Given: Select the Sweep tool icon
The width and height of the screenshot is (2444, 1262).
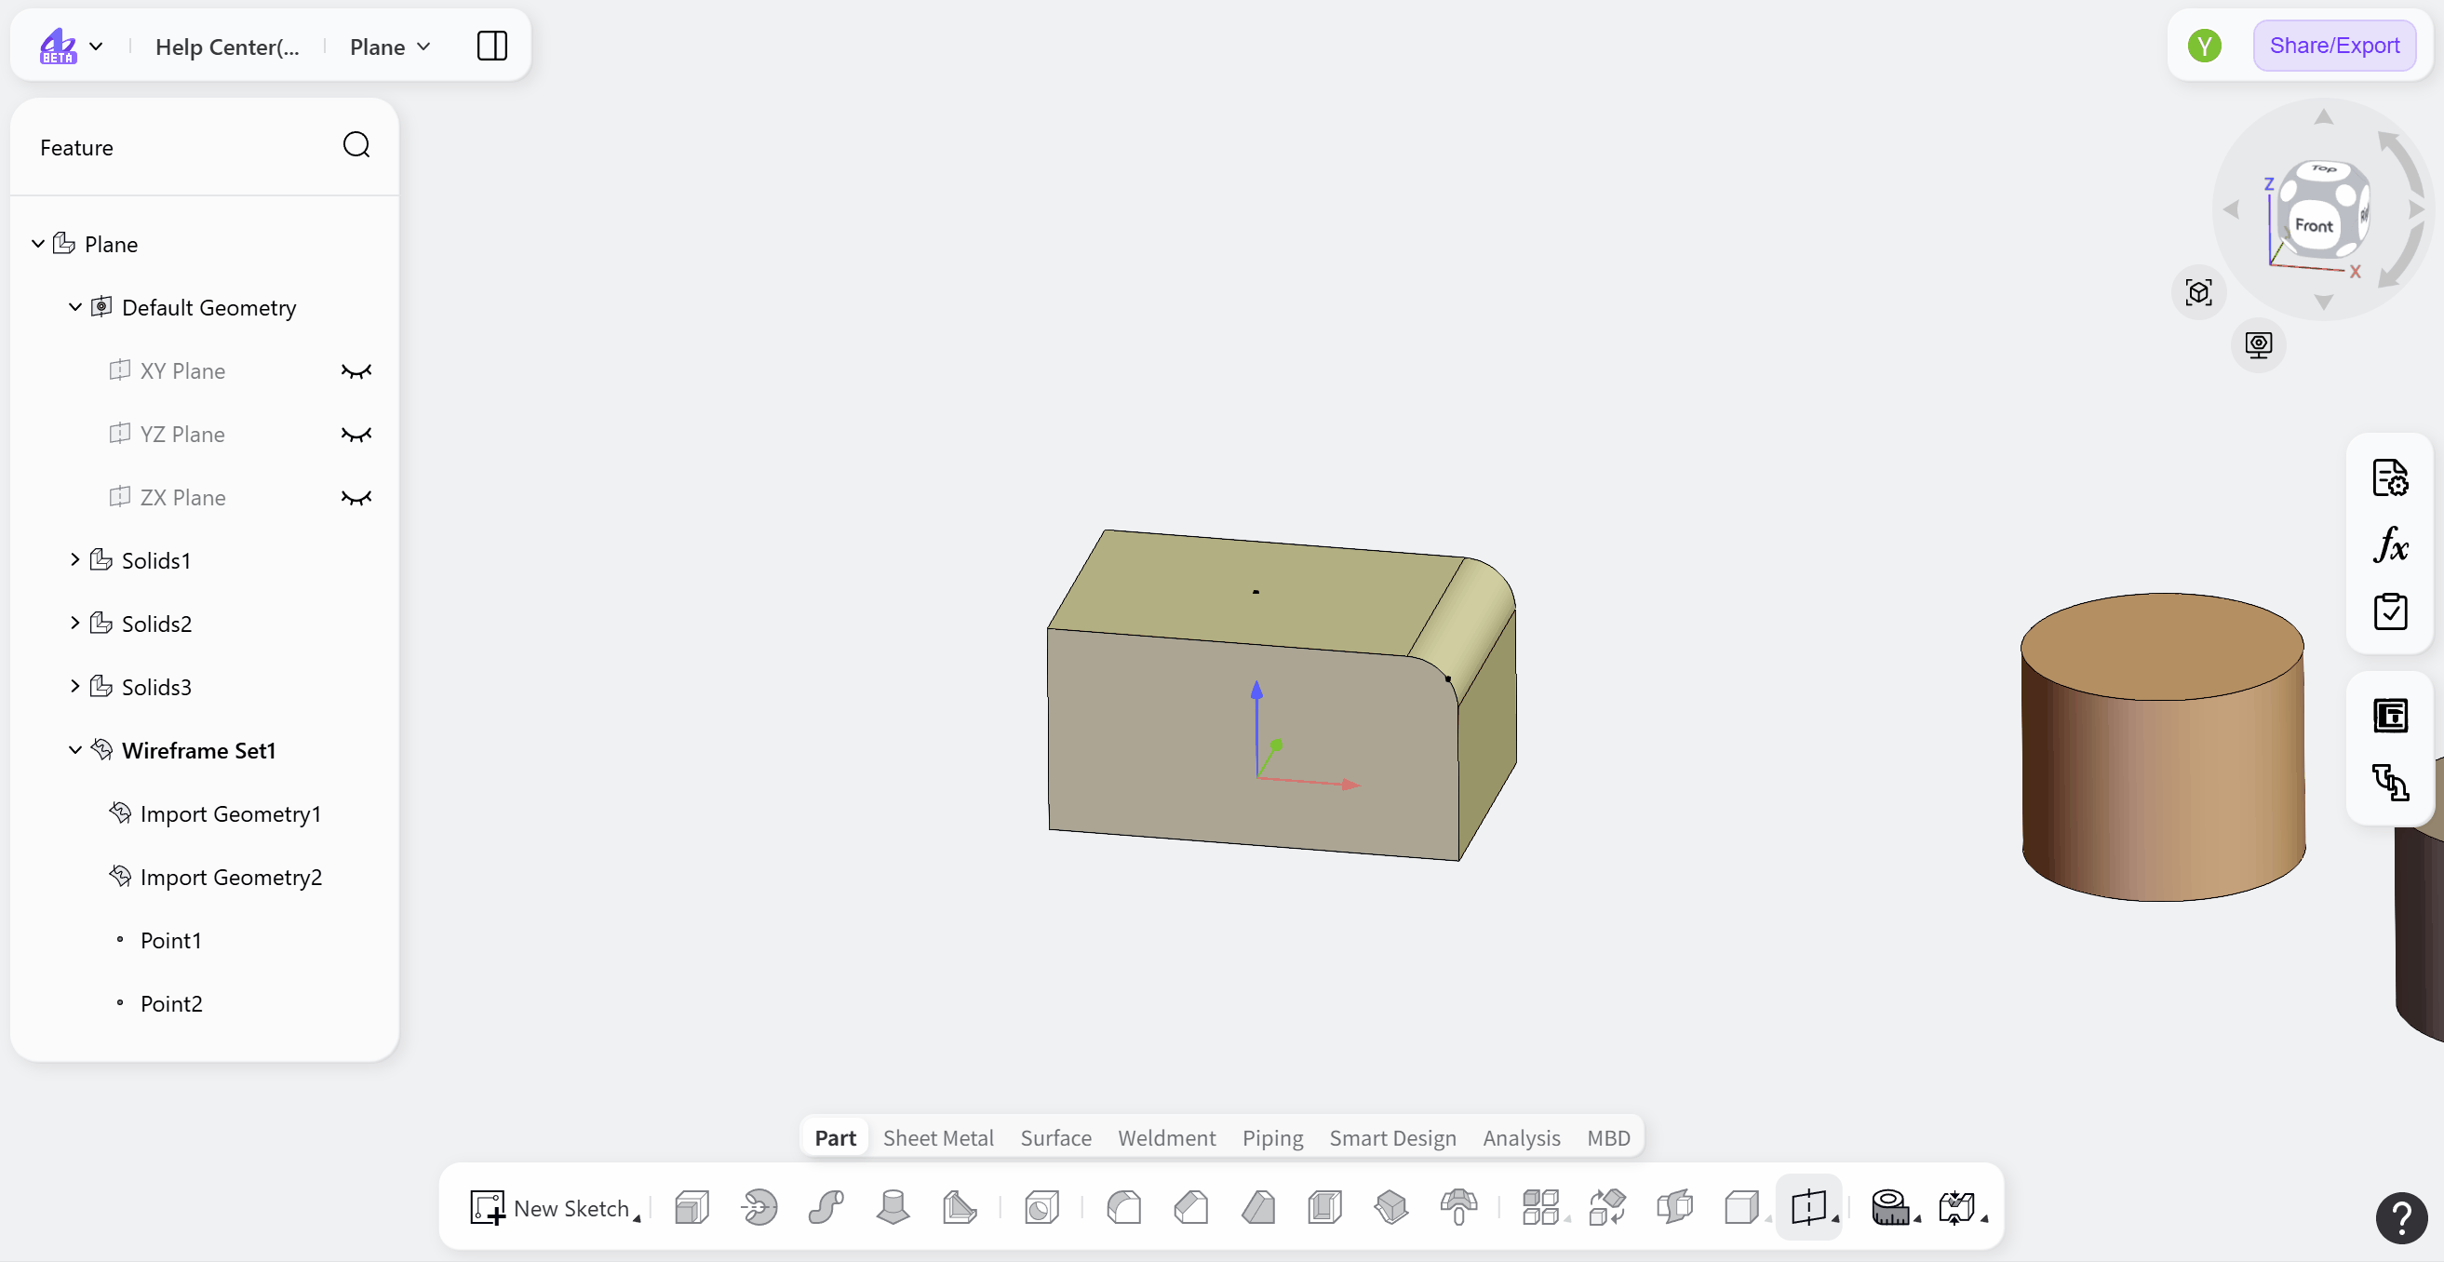Looking at the screenshot, I should click(826, 1208).
